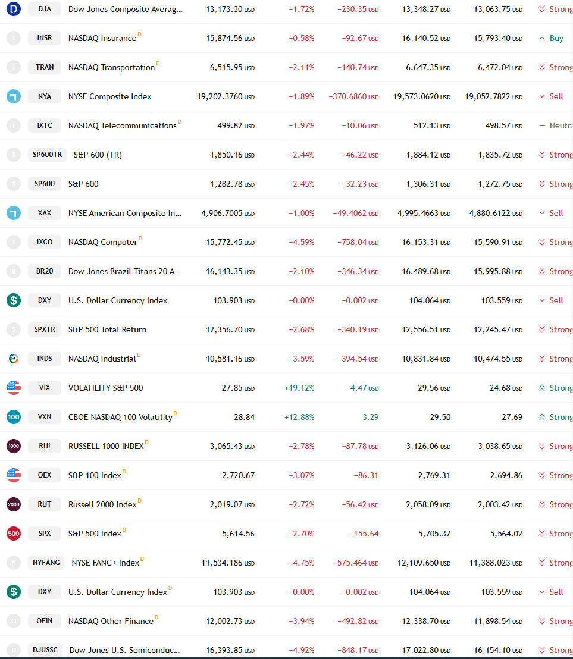Viewport: 573px width, 659px height.
Task: Click NYFANG change value −4.75%
Action: (x=302, y=563)
